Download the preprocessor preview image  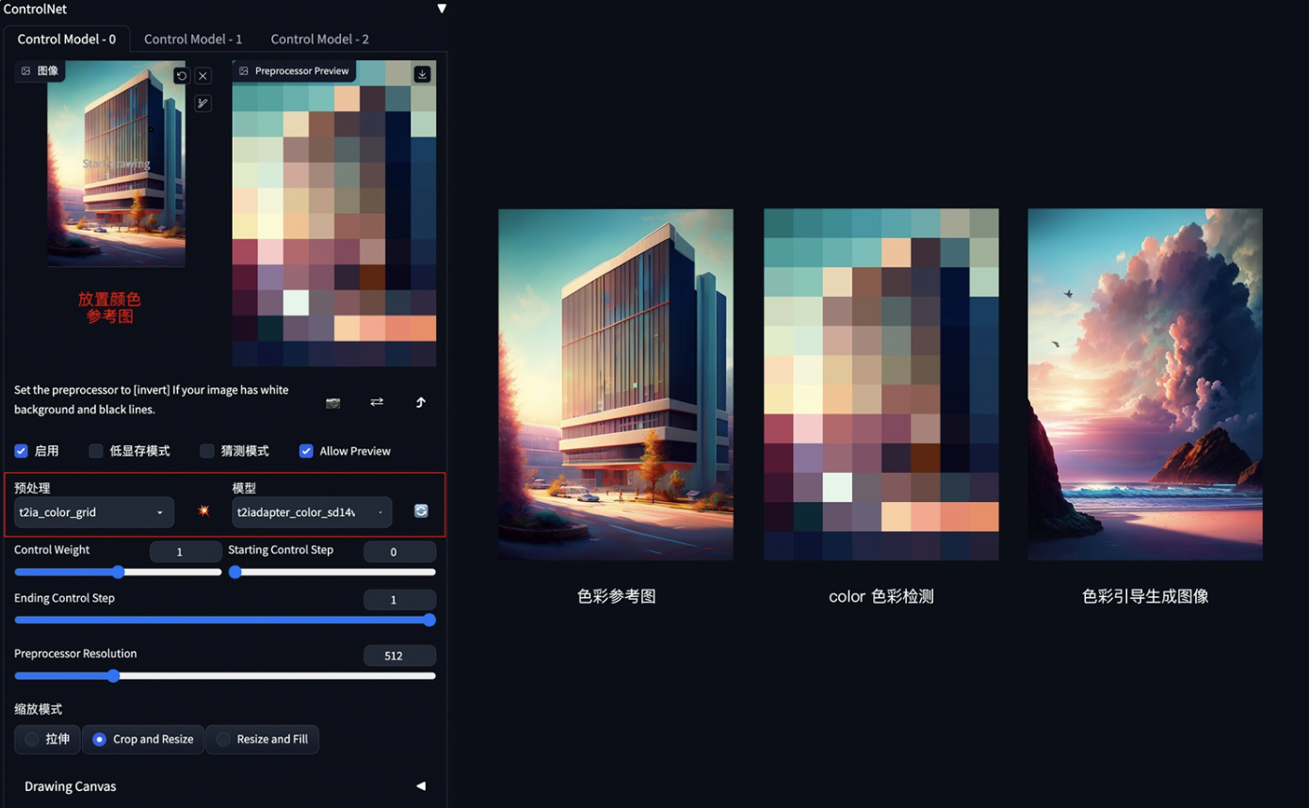pos(422,73)
